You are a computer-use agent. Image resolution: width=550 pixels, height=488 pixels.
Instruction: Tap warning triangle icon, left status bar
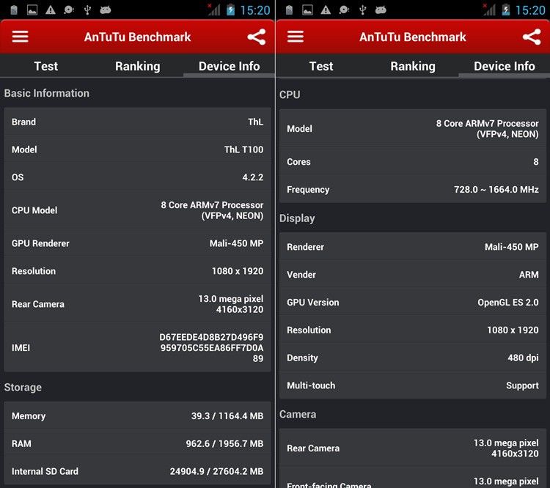51,10
